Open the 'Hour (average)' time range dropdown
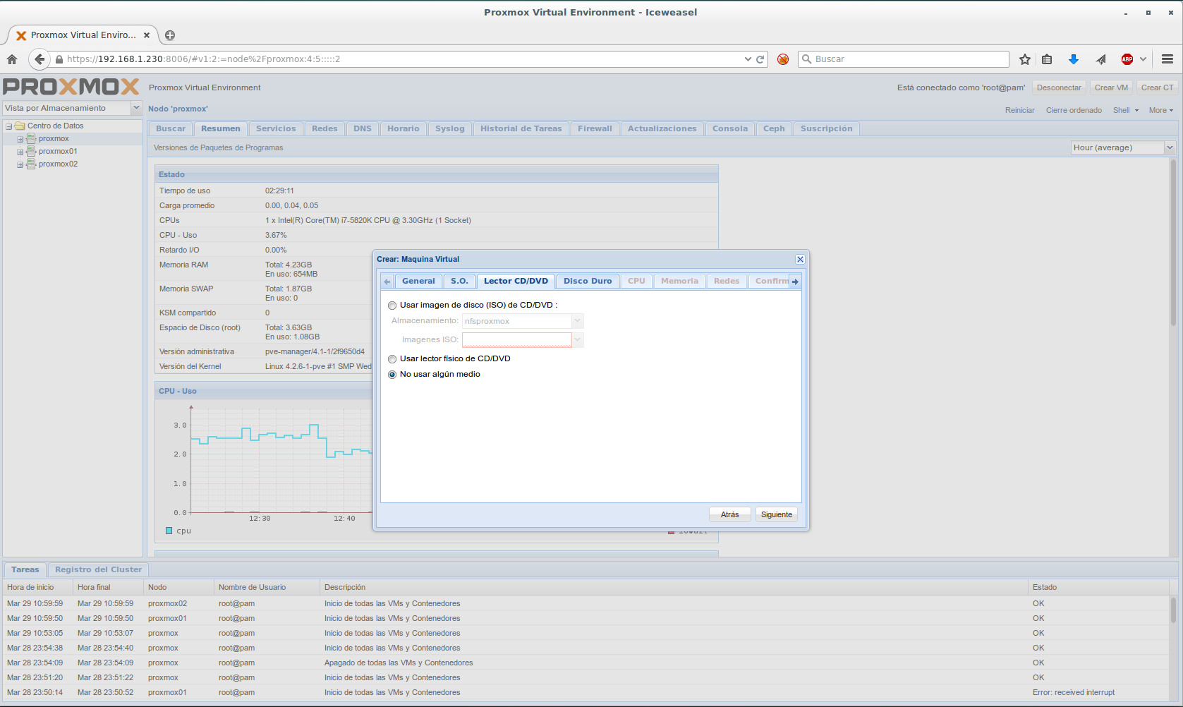 pyautogui.click(x=1170, y=147)
